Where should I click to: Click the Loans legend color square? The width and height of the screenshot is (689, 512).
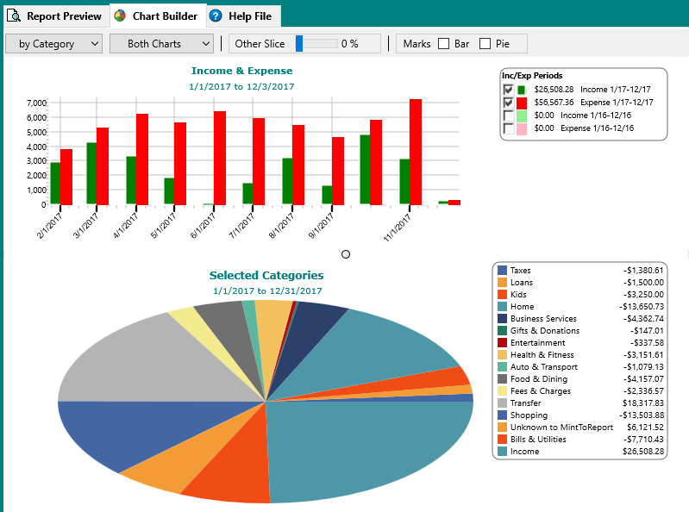(x=502, y=283)
